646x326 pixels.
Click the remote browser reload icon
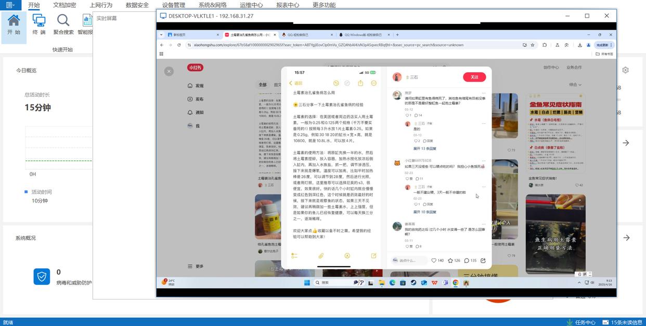(179, 45)
